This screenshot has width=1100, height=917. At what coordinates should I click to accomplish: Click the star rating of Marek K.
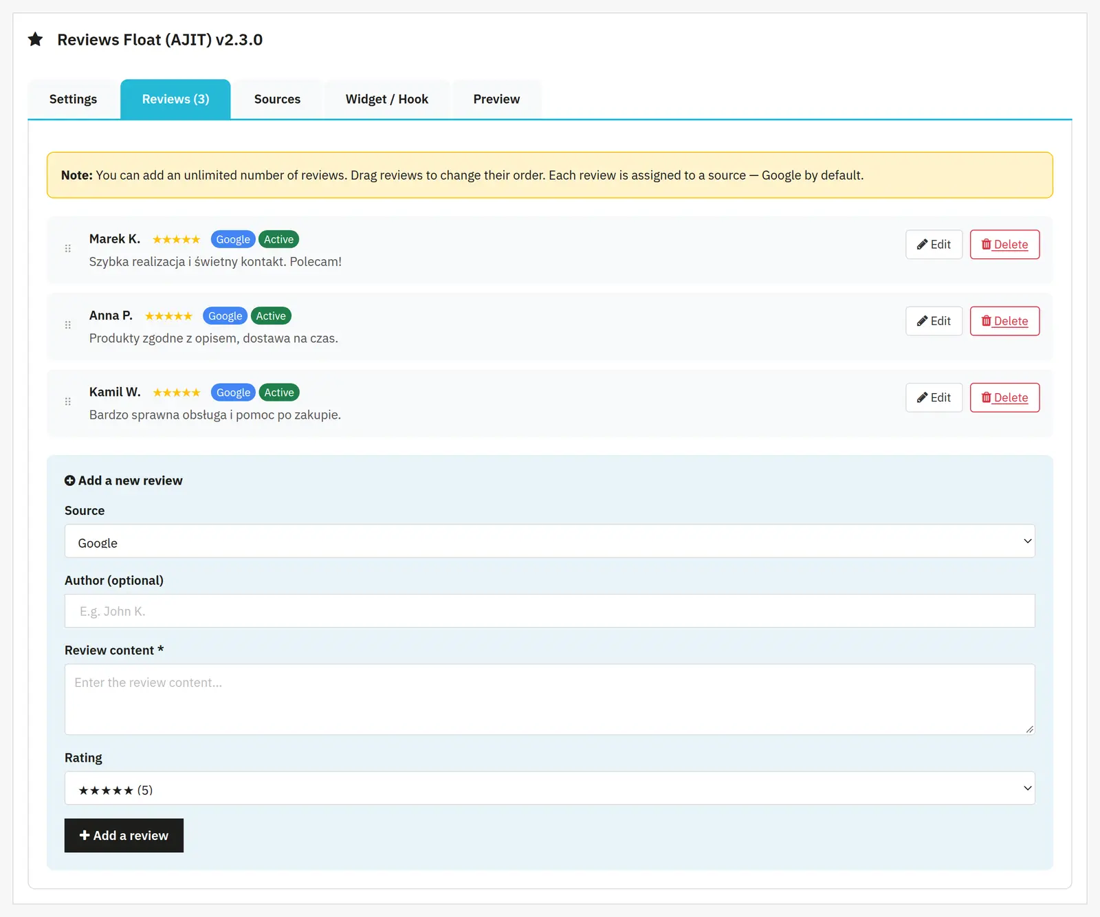coord(176,239)
